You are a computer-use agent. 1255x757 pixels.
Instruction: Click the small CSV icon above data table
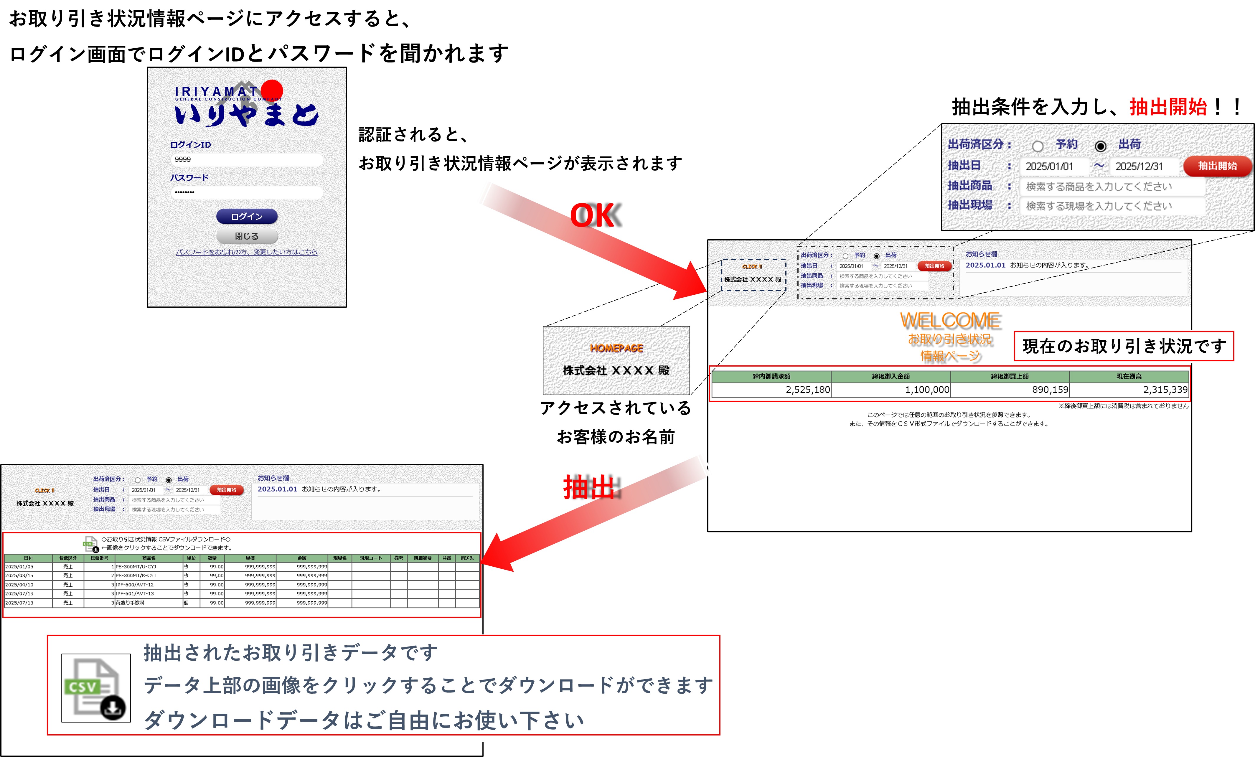[x=91, y=544]
